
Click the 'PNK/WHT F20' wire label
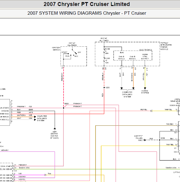(24, 107)
